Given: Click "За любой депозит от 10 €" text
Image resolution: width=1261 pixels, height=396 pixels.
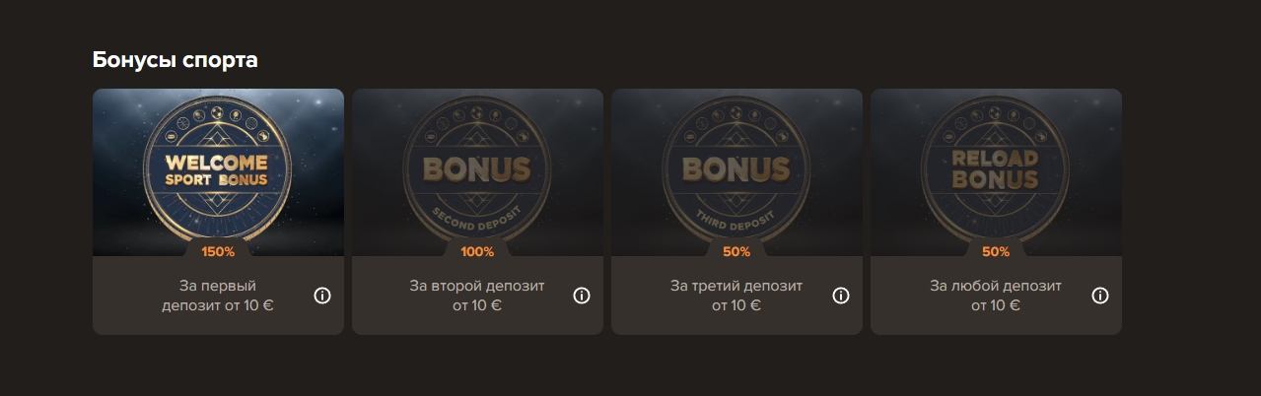Looking at the screenshot, I should pyautogui.click(x=996, y=296).
